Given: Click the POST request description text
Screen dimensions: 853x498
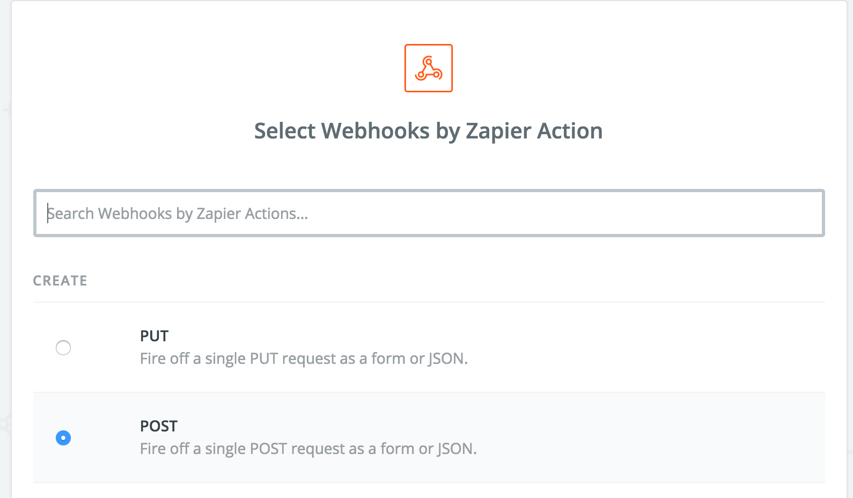Looking at the screenshot, I should 308,449.
